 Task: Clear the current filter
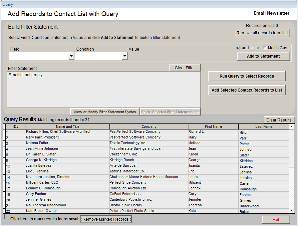coord(185,67)
